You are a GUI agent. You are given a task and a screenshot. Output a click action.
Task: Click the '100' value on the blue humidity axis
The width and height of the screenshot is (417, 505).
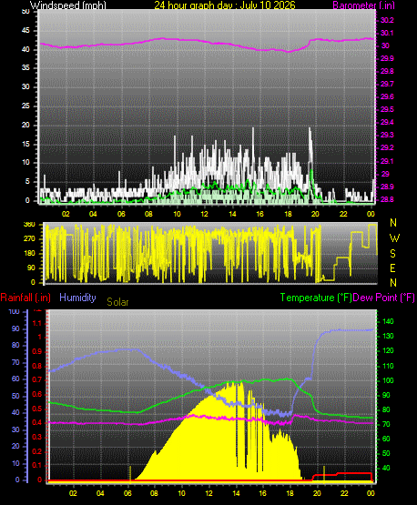coord(15,312)
